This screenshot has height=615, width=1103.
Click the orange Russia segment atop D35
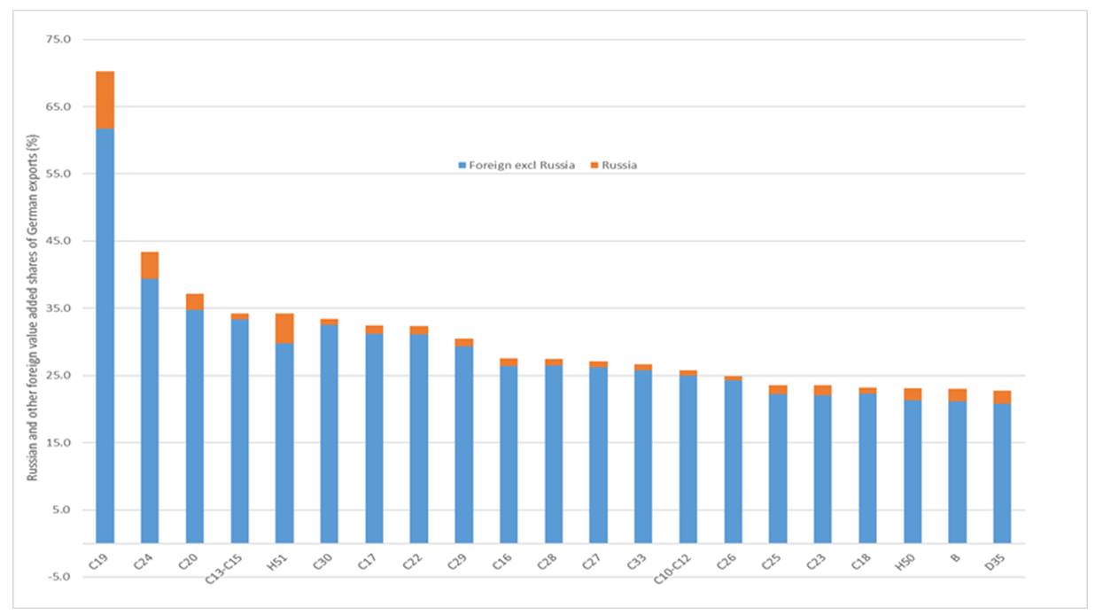(1002, 397)
